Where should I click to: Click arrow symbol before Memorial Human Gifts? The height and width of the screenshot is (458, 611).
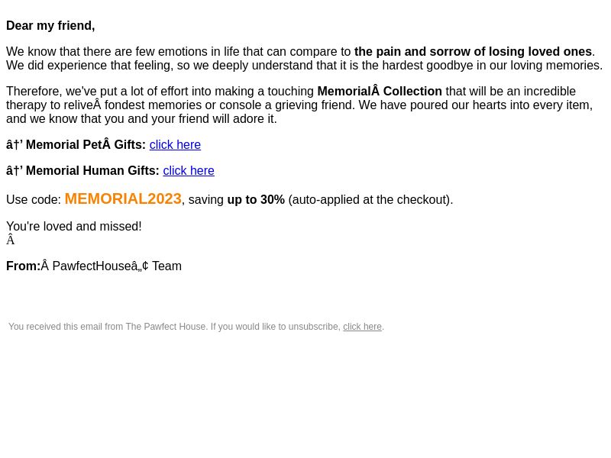tap(15, 171)
